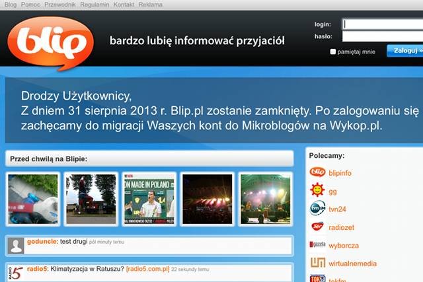This screenshot has height=282, width=423.
Task: Follow the [radio5.com.pl] link
Action: (148, 269)
